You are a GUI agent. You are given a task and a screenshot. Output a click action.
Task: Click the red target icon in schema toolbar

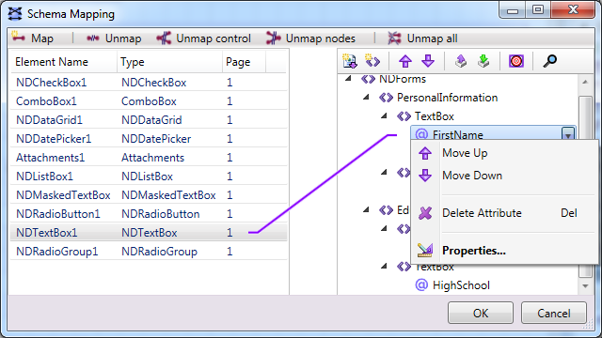click(x=516, y=61)
